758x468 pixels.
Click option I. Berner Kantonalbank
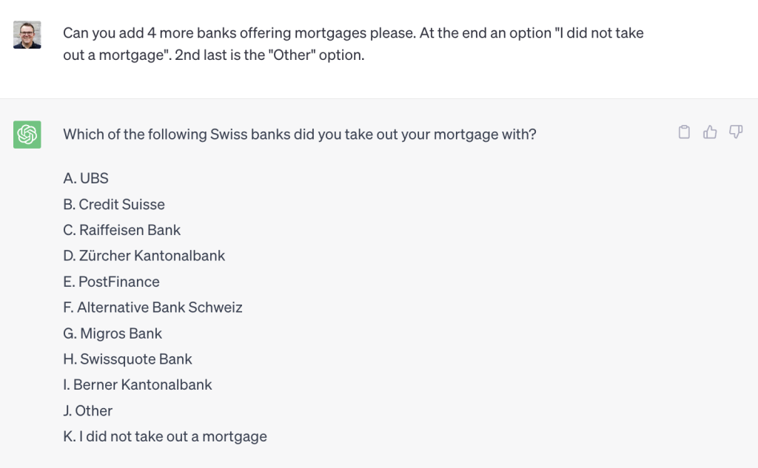(x=137, y=384)
